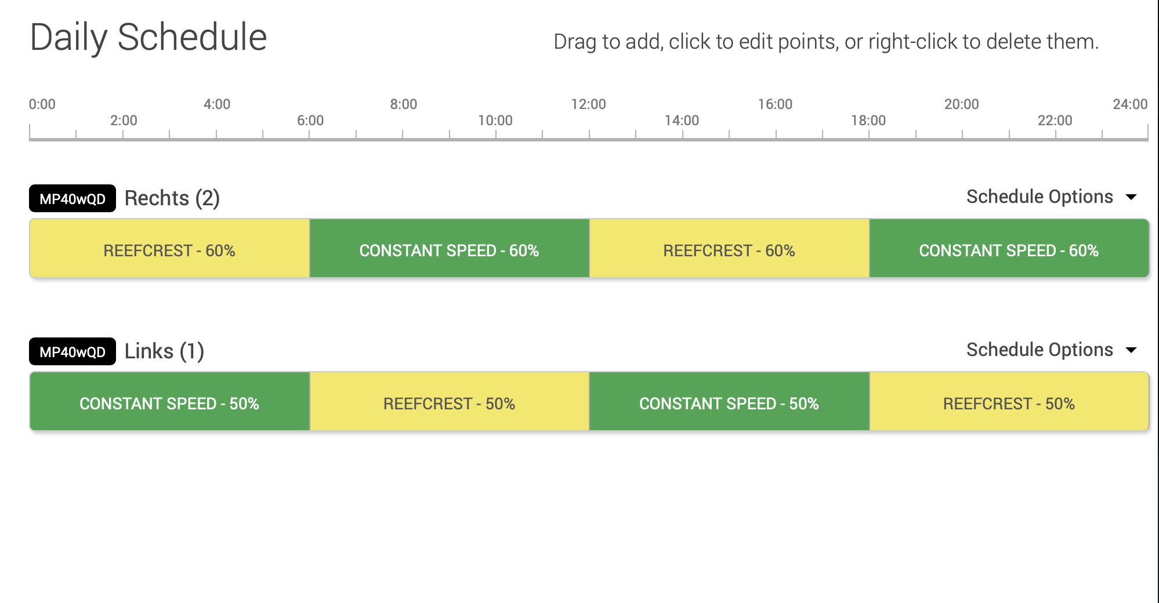Select last Constant Speed 60% block in Rechts
Image resolution: width=1159 pixels, height=603 pixels.
click(x=1009, y=250)
